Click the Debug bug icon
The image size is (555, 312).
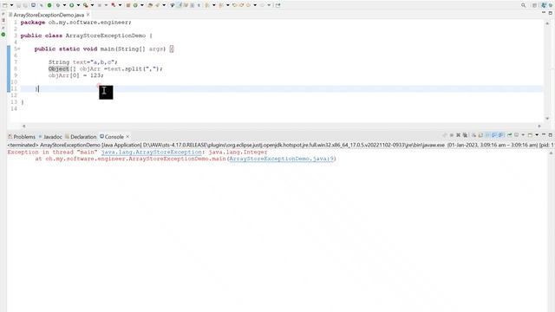[x=58, y=5]
